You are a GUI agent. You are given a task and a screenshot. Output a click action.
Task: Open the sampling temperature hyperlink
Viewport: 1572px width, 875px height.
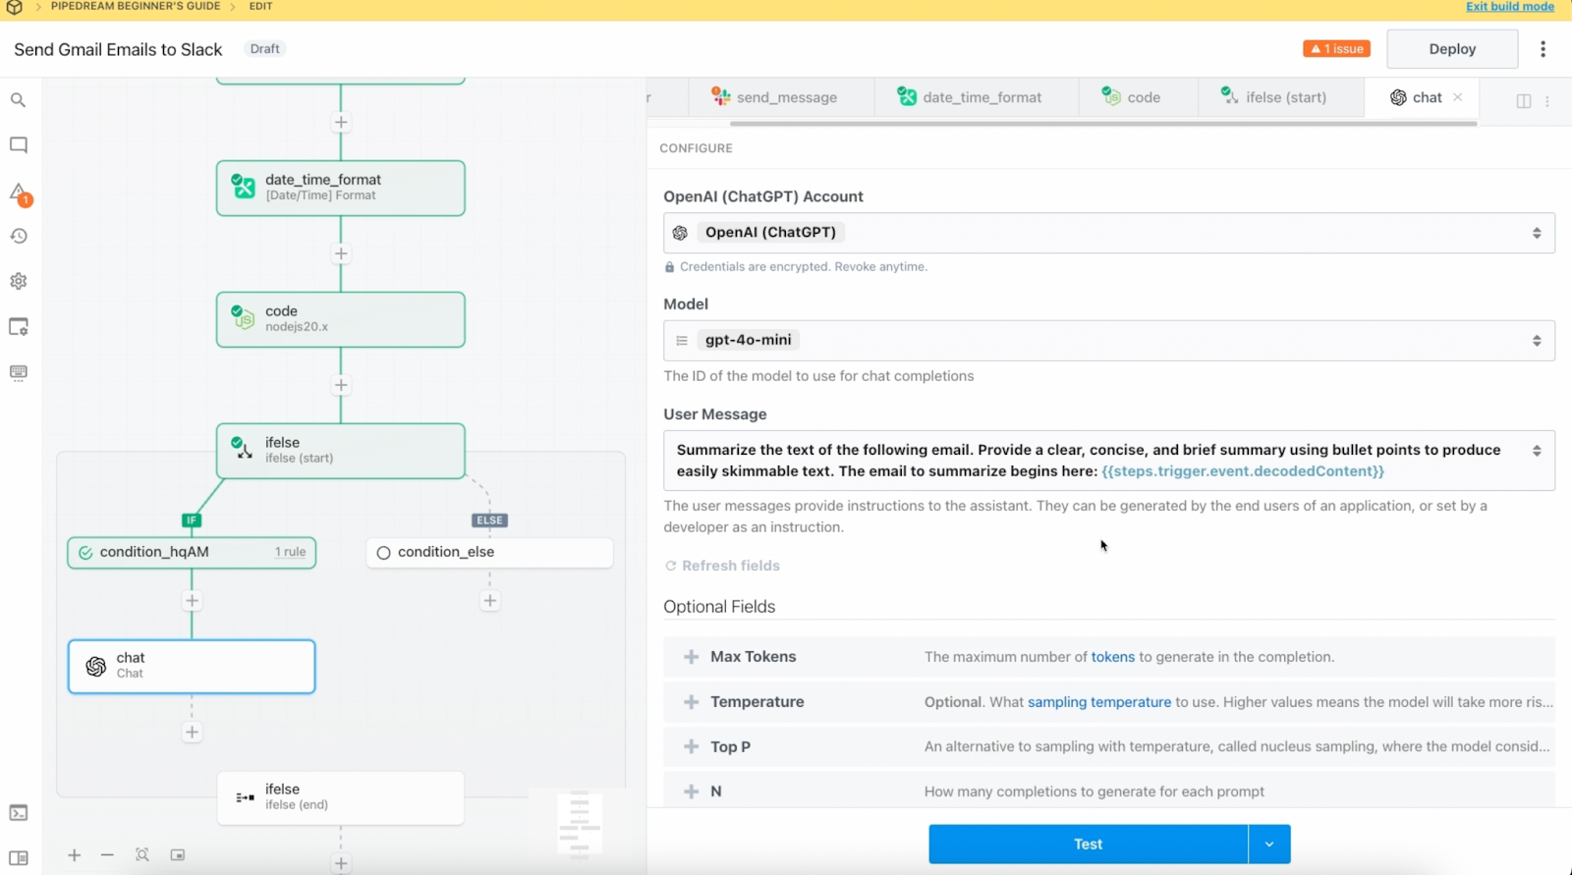pyautogui.click(x=1099, y=702)
